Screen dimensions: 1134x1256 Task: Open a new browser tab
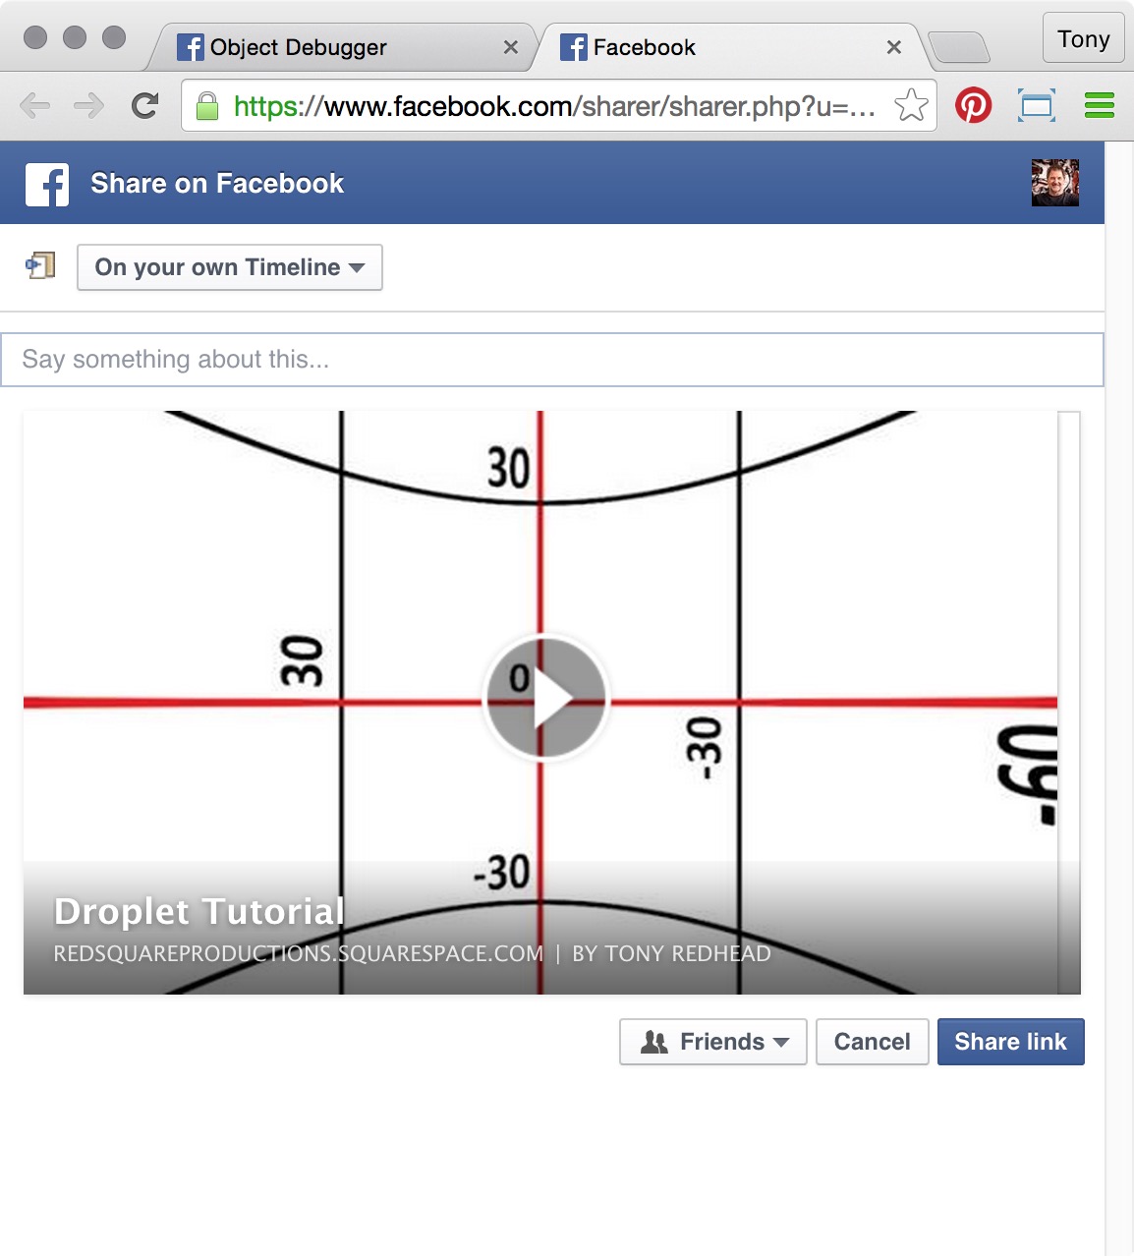(959, 47)
